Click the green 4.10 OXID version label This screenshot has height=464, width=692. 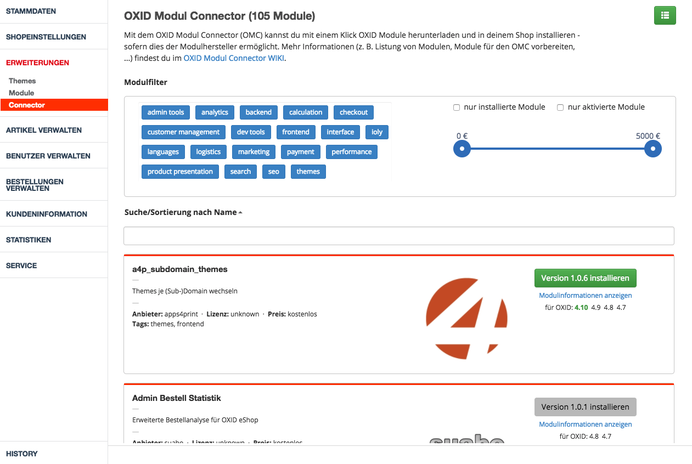coord(581,308)
